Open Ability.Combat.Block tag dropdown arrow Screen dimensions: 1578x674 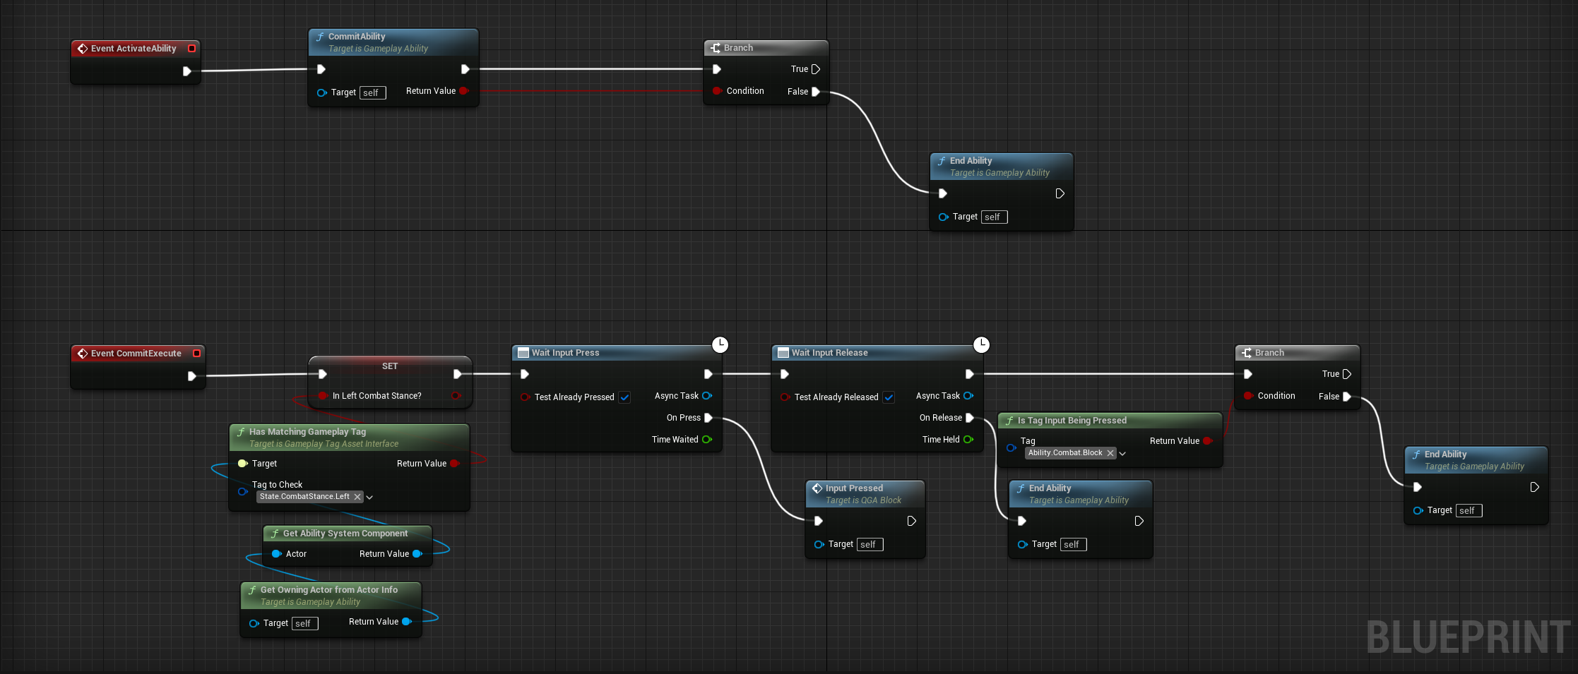point(1122,454)
